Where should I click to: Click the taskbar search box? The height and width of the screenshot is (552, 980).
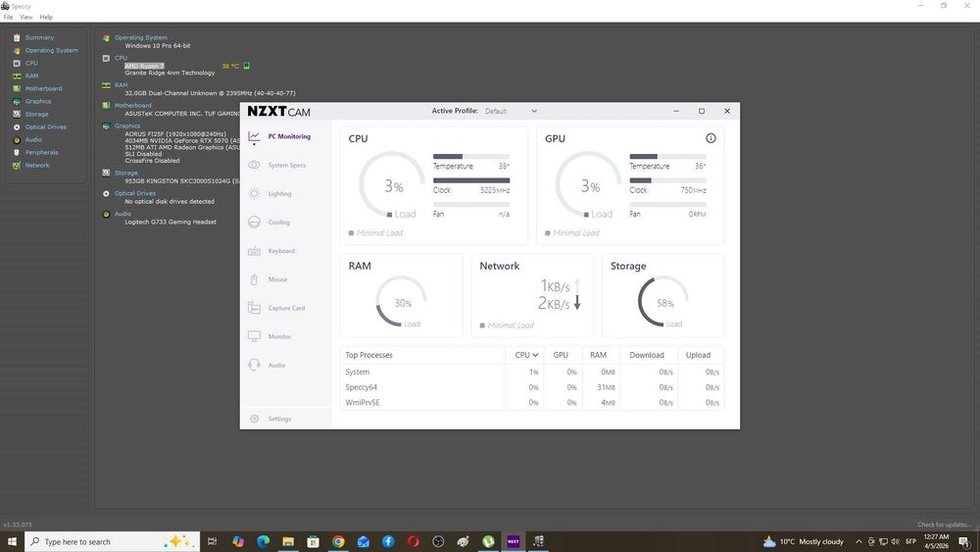coord(113,541)
